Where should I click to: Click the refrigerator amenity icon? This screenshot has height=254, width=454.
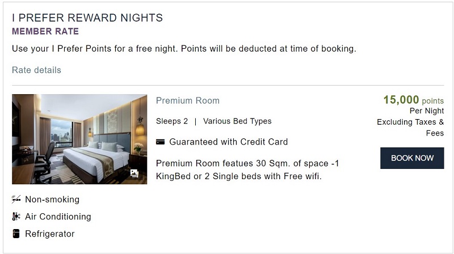click(16, 234)
